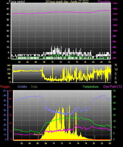
Task: Click the red Pioggia legend label
Action: point(5,87)
